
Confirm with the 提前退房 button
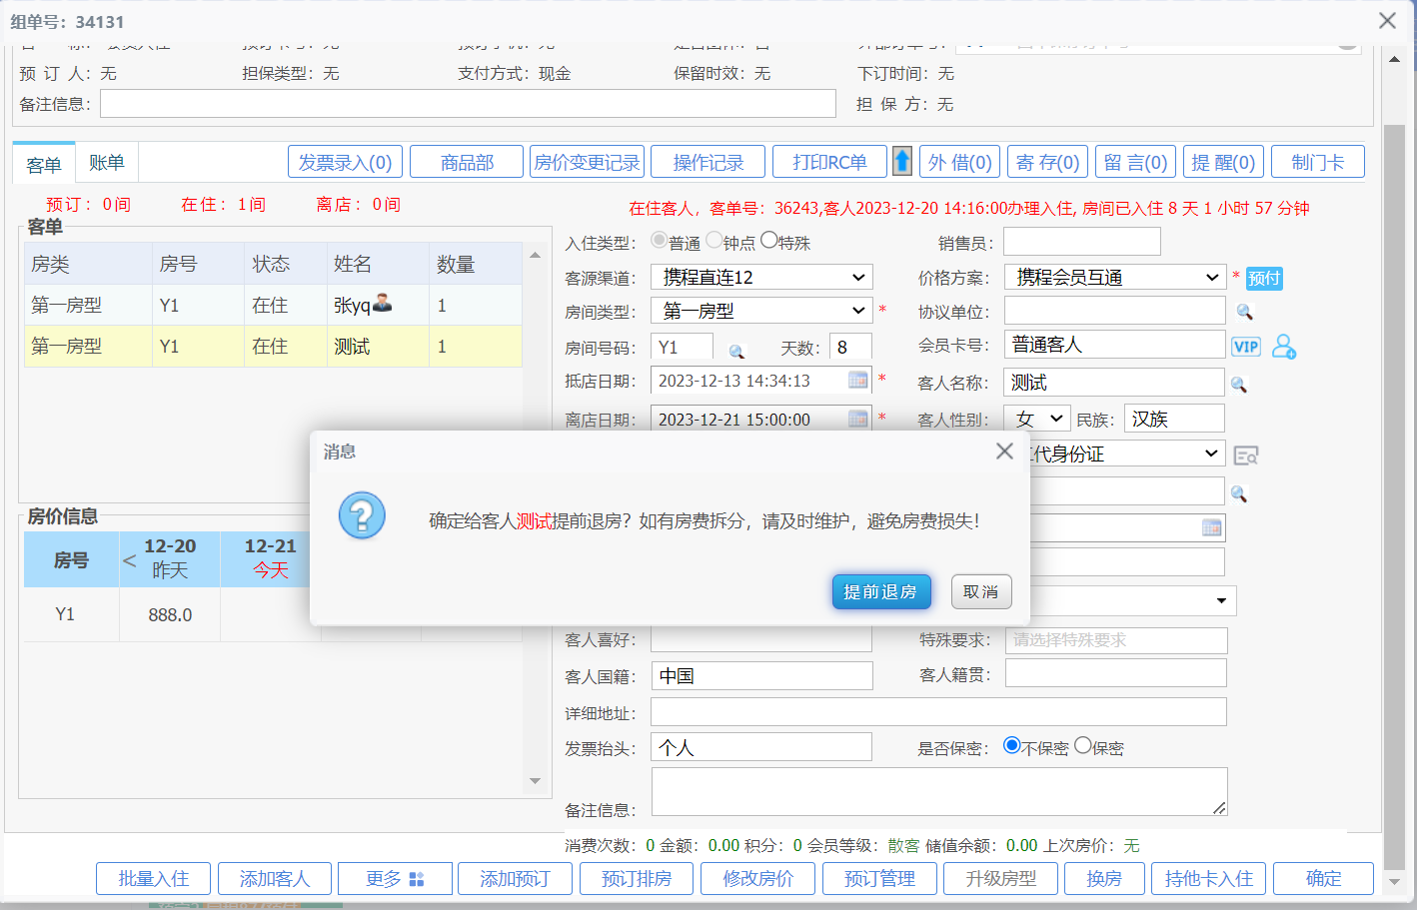coord(880,591)
